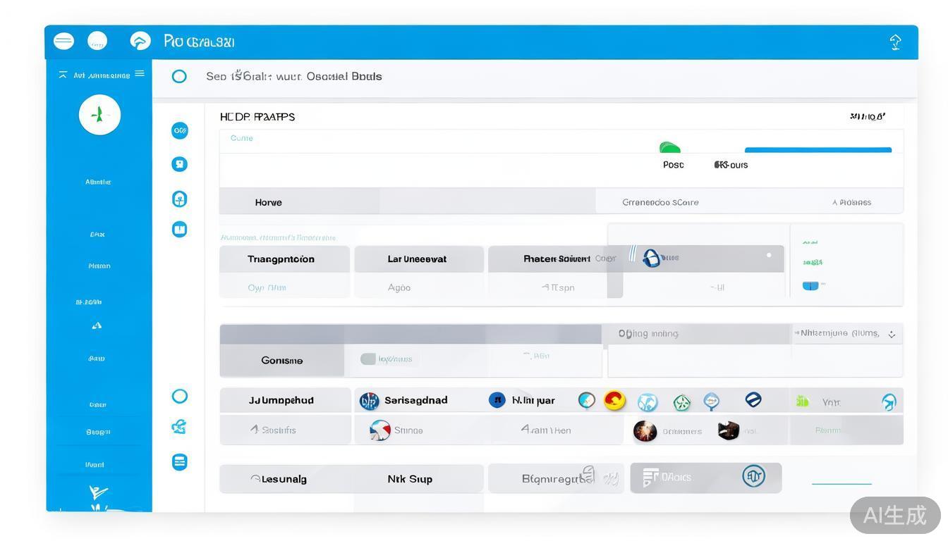Switch to the Grranendoo SCorre tab

click(x=660, y=202)
